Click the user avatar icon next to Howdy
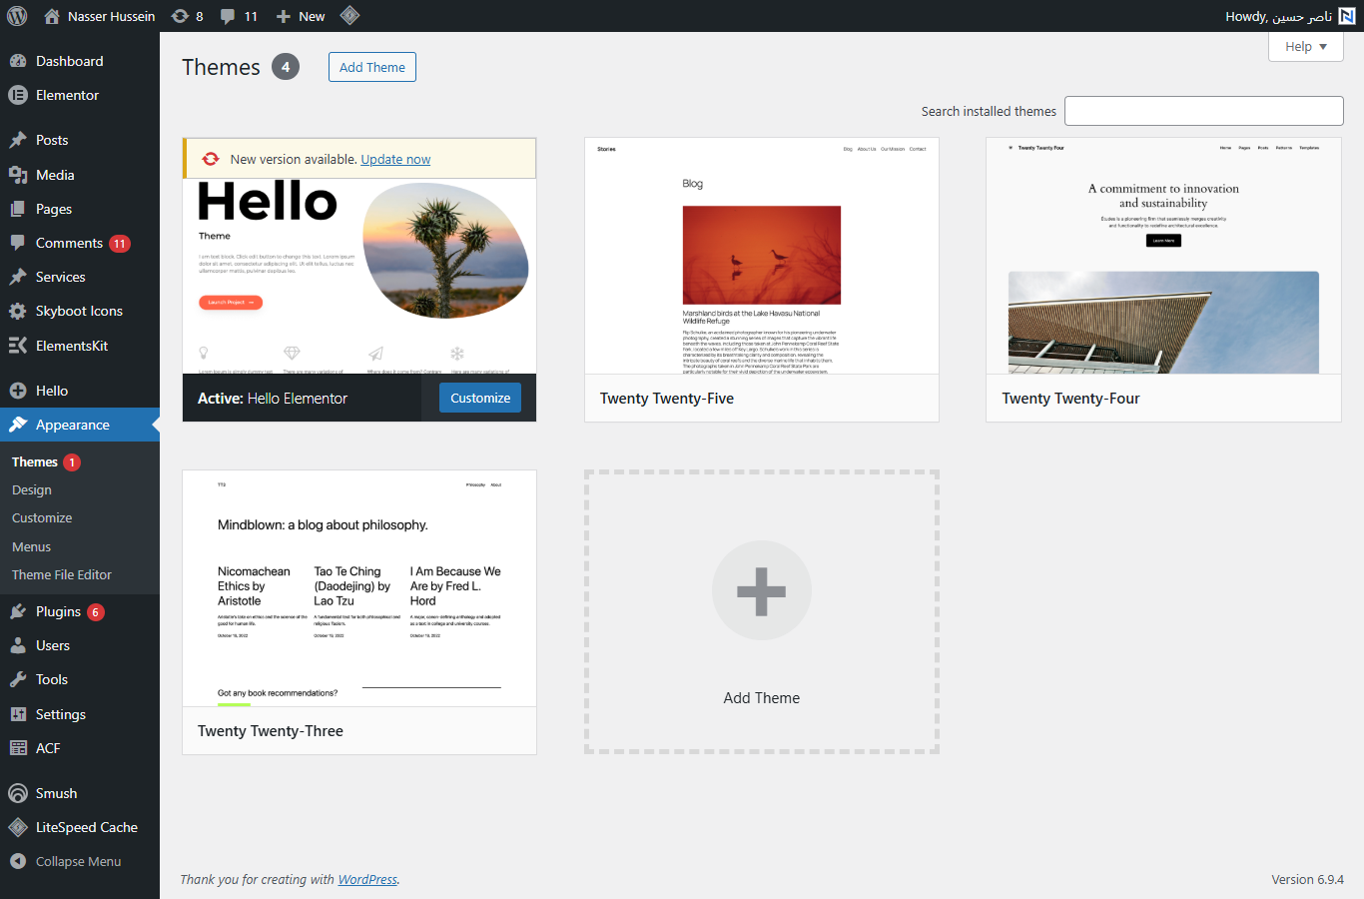 (x=1347, y=16)
